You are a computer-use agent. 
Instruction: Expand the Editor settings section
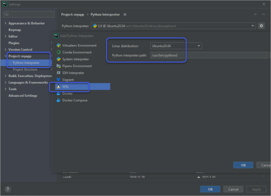coord(5,36)
